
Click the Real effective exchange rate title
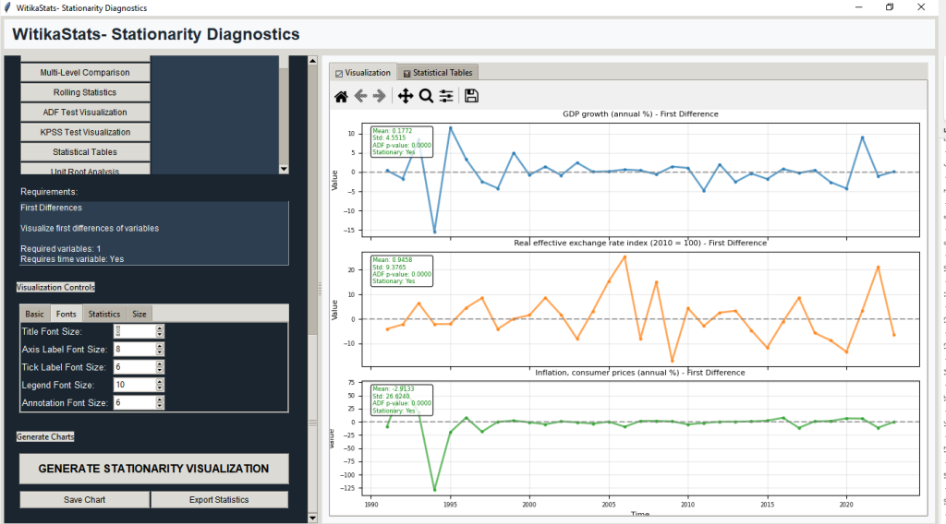click(640, 243)
